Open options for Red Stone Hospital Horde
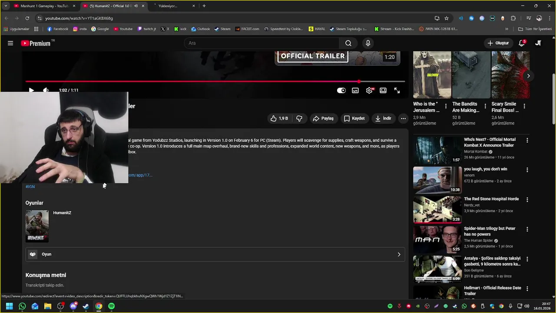This screenshot has width=556, height=313. (527, 200)
